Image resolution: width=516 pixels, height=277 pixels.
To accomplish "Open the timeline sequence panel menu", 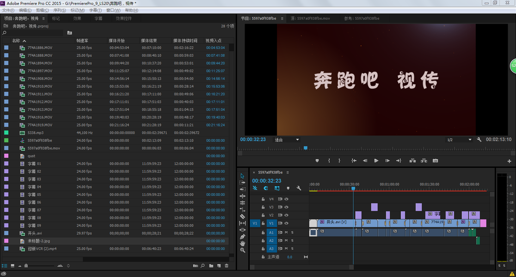I will click(x=288, y=172).
